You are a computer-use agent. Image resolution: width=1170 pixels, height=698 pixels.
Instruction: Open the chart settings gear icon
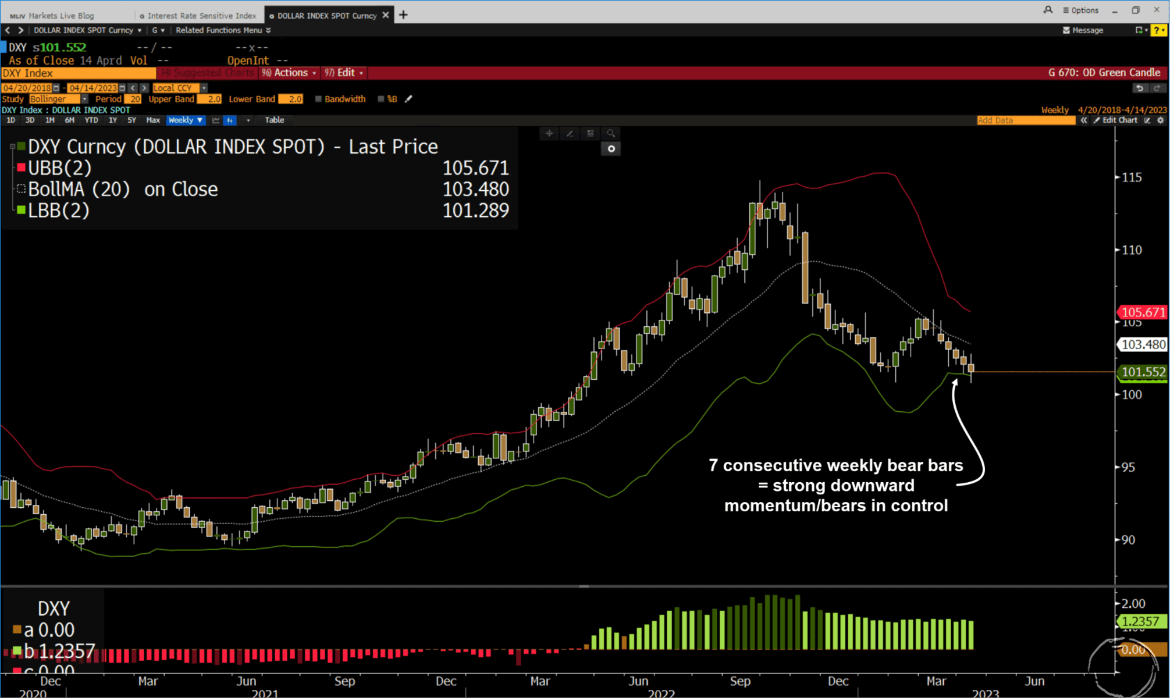point(1160,120)
